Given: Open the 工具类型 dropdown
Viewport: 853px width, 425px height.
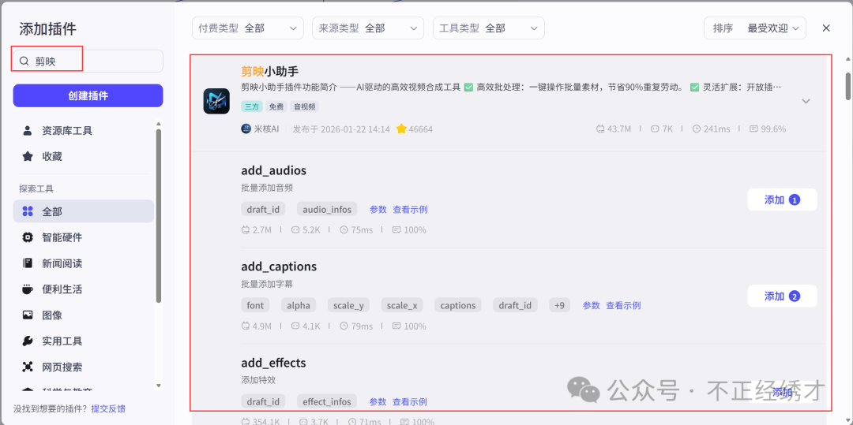Looking at the screenshot, I should click(489, 28).
